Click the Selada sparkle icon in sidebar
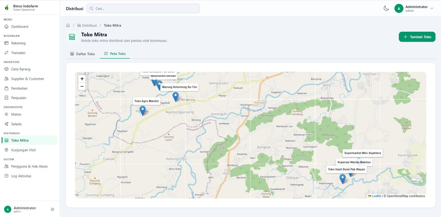The width and height of the screenshot is (441, 217). coord(6,124)
